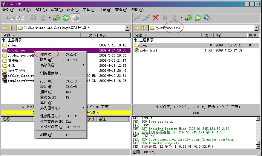Viewport: 262px width, 156px height.
Task: Click the left pane play/go transfer icon
Action: tap(43, 18)
